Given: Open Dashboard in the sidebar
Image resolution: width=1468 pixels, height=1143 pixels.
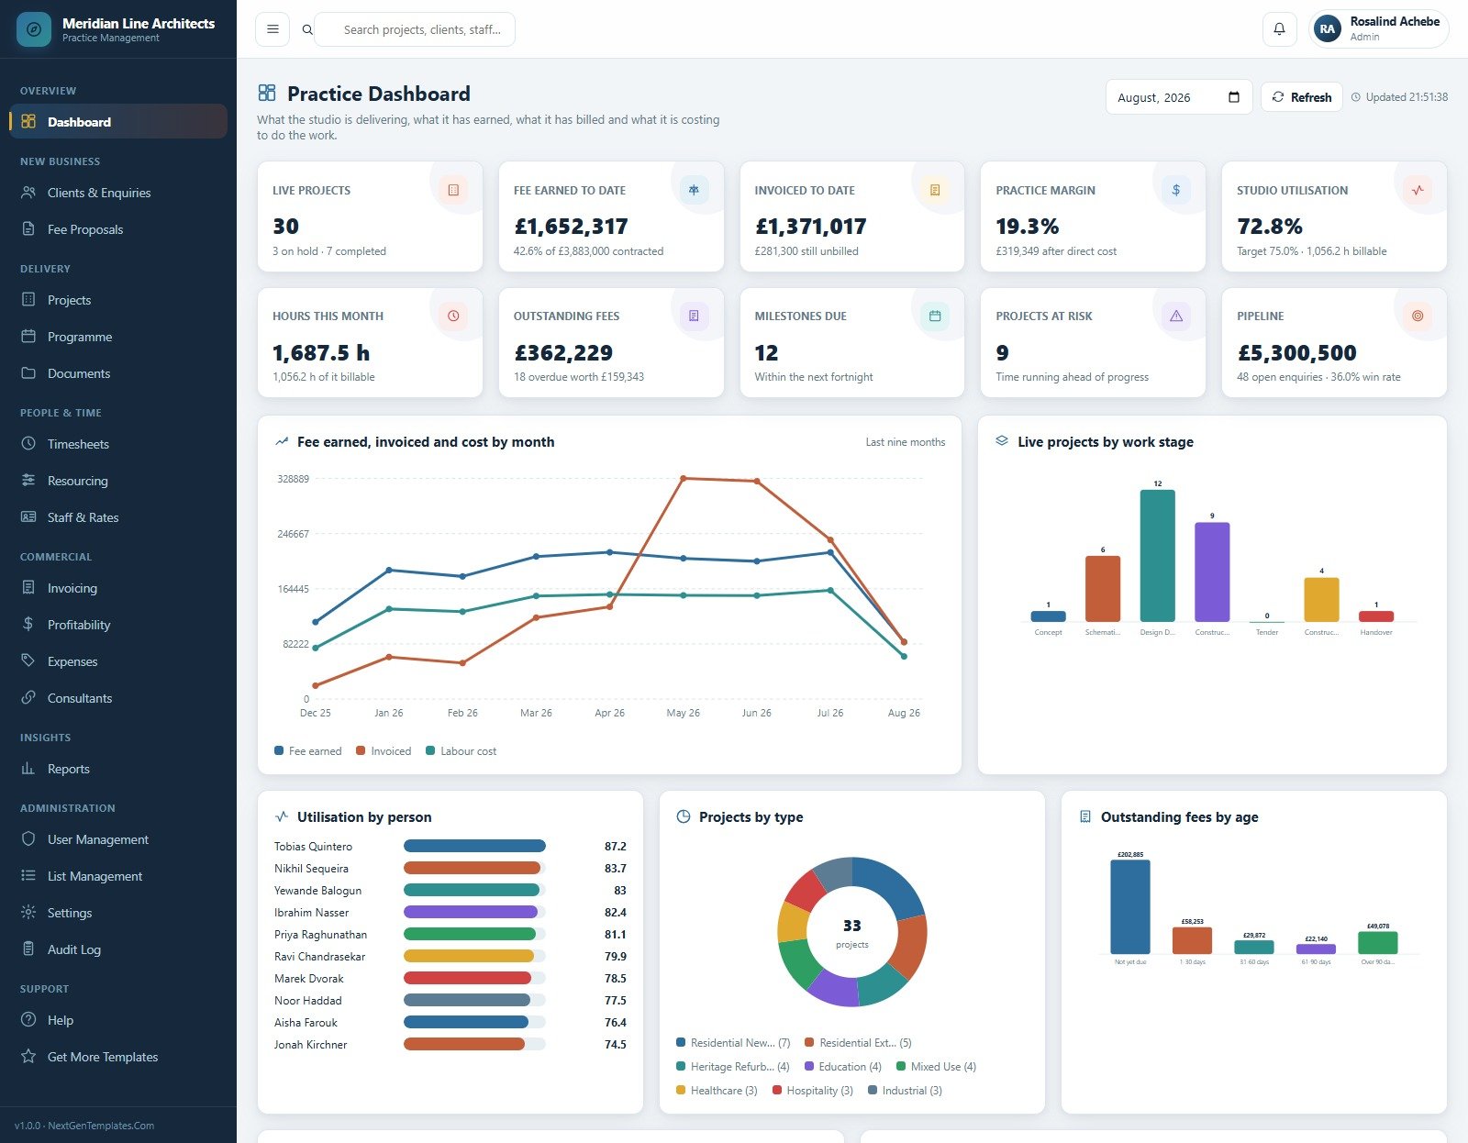Looking at the screenshot, I should (x=118, y=121).
